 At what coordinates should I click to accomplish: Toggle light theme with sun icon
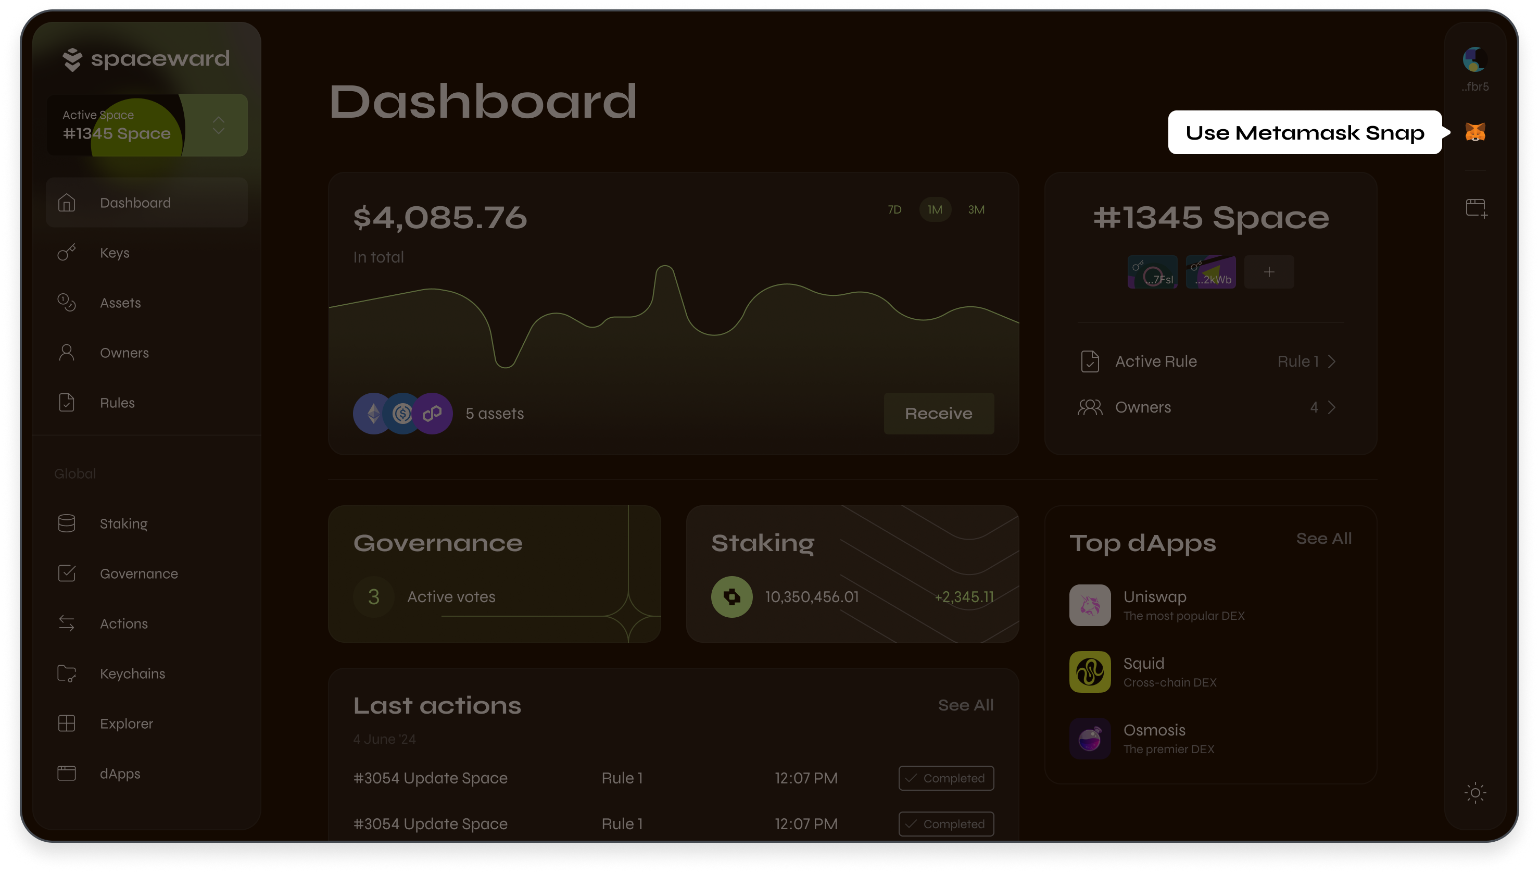(1475, 793)
